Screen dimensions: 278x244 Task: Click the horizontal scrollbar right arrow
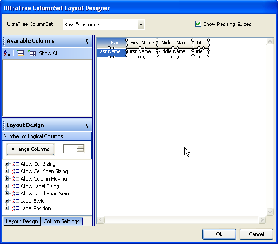click(262, 219)
